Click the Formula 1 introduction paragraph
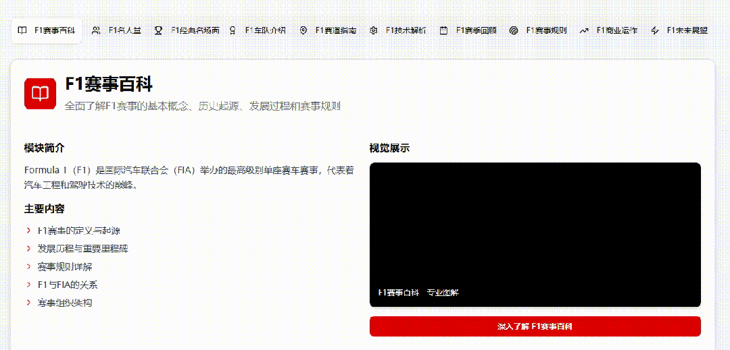This screenshot has height=350, width=730. pos(189,177)
